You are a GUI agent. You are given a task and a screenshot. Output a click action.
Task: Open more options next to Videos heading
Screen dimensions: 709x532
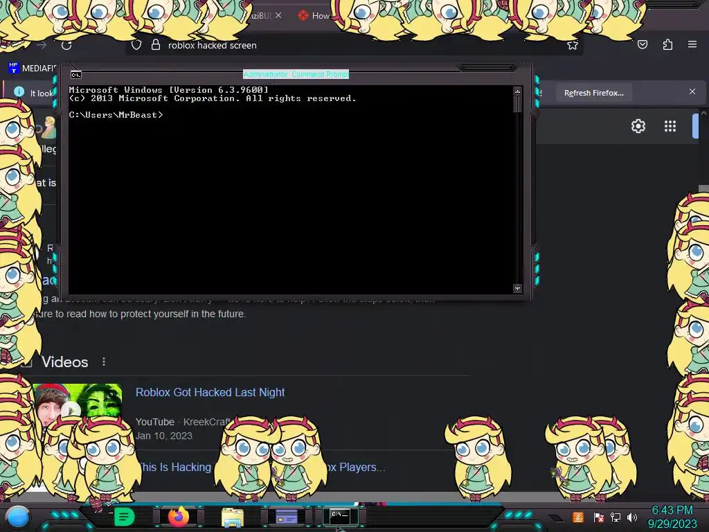104,362
